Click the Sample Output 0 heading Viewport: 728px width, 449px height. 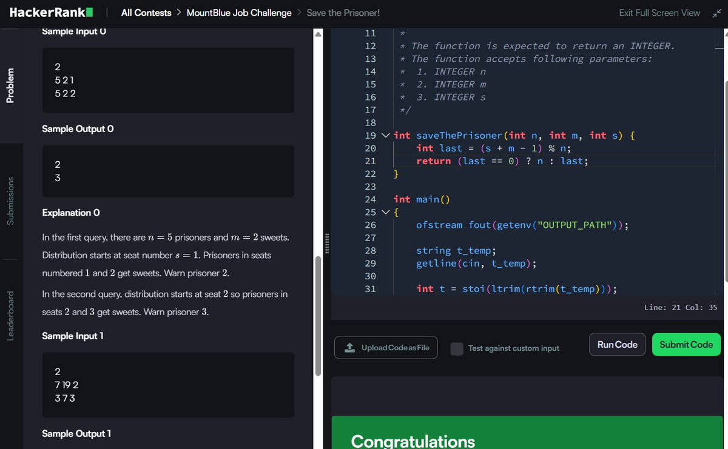77,129
